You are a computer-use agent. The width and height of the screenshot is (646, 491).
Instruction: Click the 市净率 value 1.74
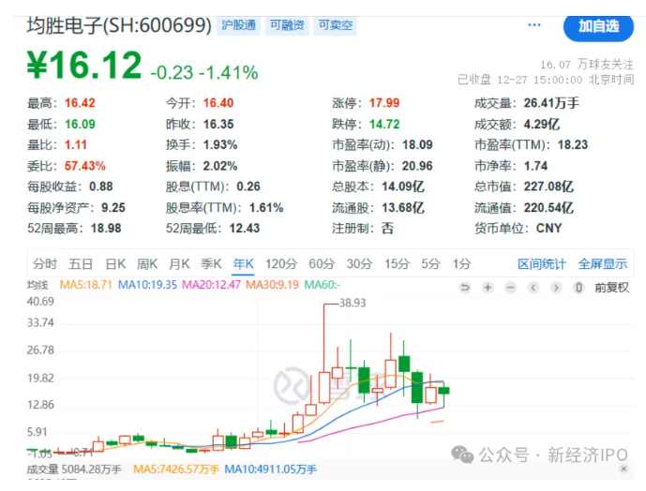pyautogui.click(x=535, y=166)
